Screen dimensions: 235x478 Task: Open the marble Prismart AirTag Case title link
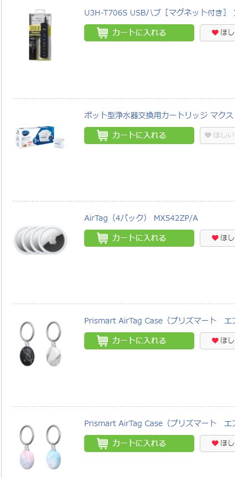[x=159, y=321]
